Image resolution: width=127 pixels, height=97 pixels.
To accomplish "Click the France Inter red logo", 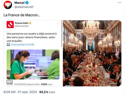I will coord(10,24).
